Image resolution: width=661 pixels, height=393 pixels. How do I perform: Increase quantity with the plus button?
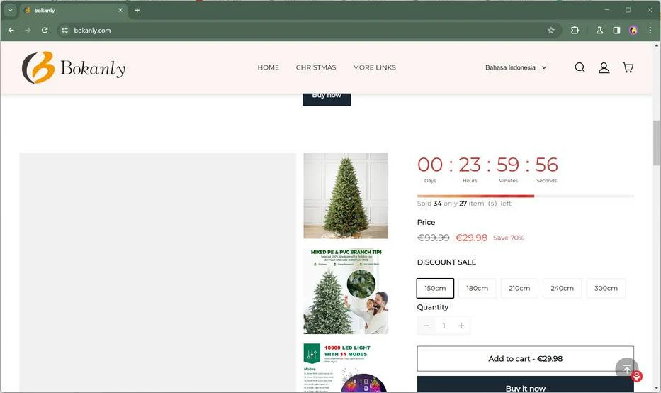(461, 326)
